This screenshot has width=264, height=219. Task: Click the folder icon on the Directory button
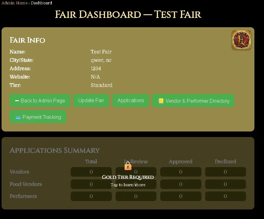(161, 101)
